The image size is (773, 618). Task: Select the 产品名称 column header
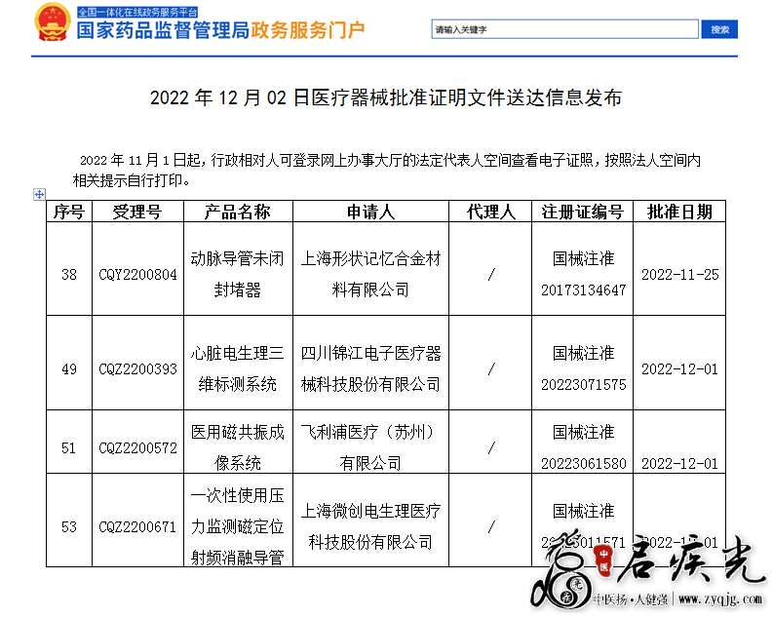(x=238, y=212)
